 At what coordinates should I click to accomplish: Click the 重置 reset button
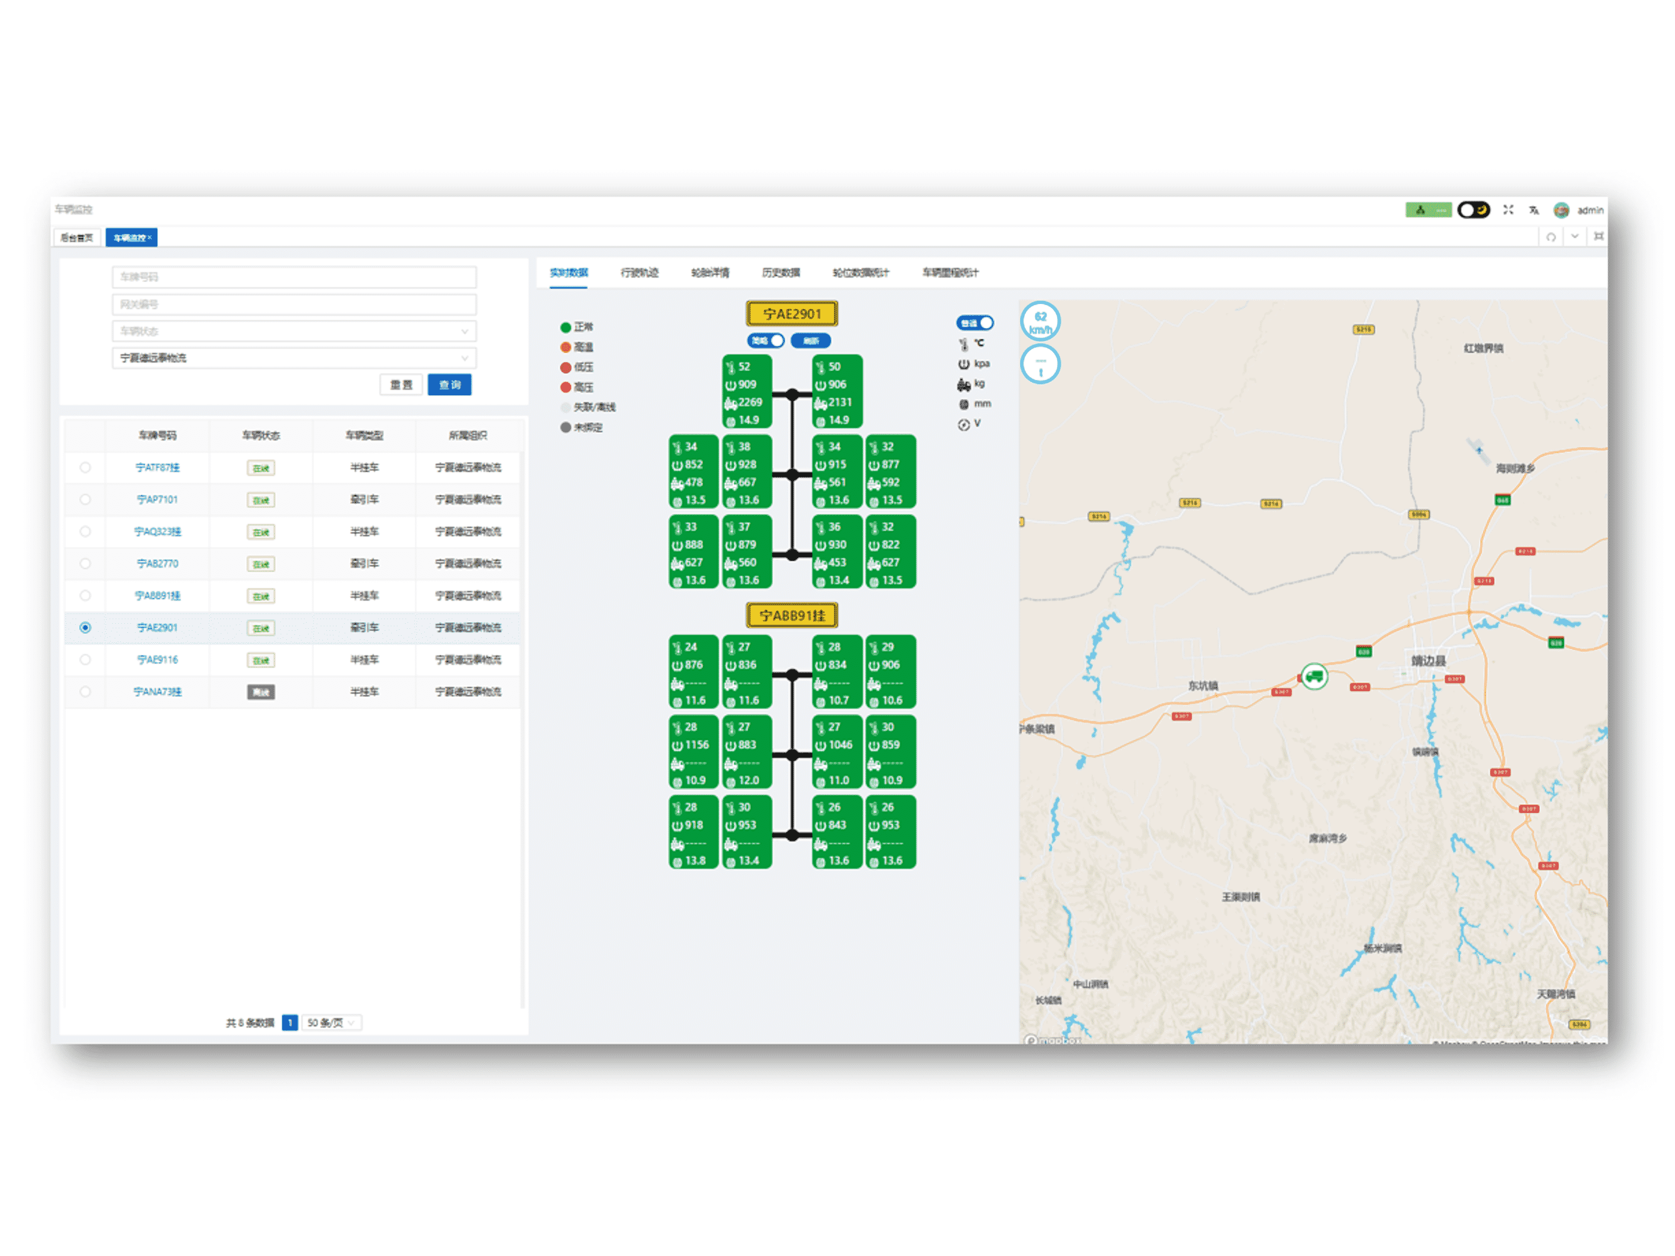pyautogui.click(x=400, y=385)
